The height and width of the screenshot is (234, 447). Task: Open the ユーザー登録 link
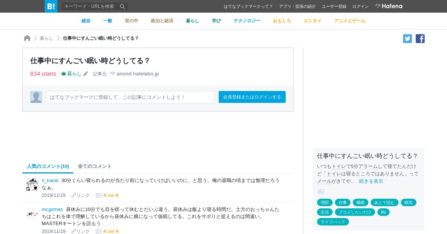pyautogui.click(x=334, y=6)
